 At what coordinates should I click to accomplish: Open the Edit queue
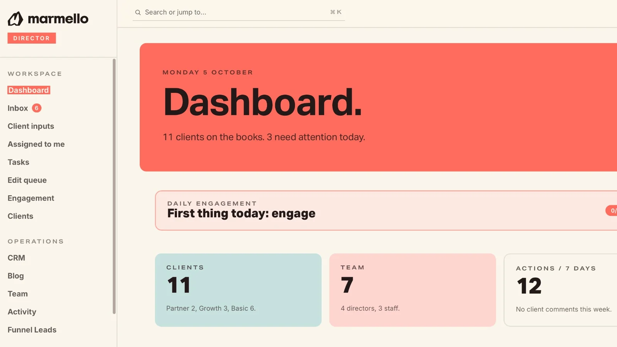pyautogui.click(x=27, y=180)
